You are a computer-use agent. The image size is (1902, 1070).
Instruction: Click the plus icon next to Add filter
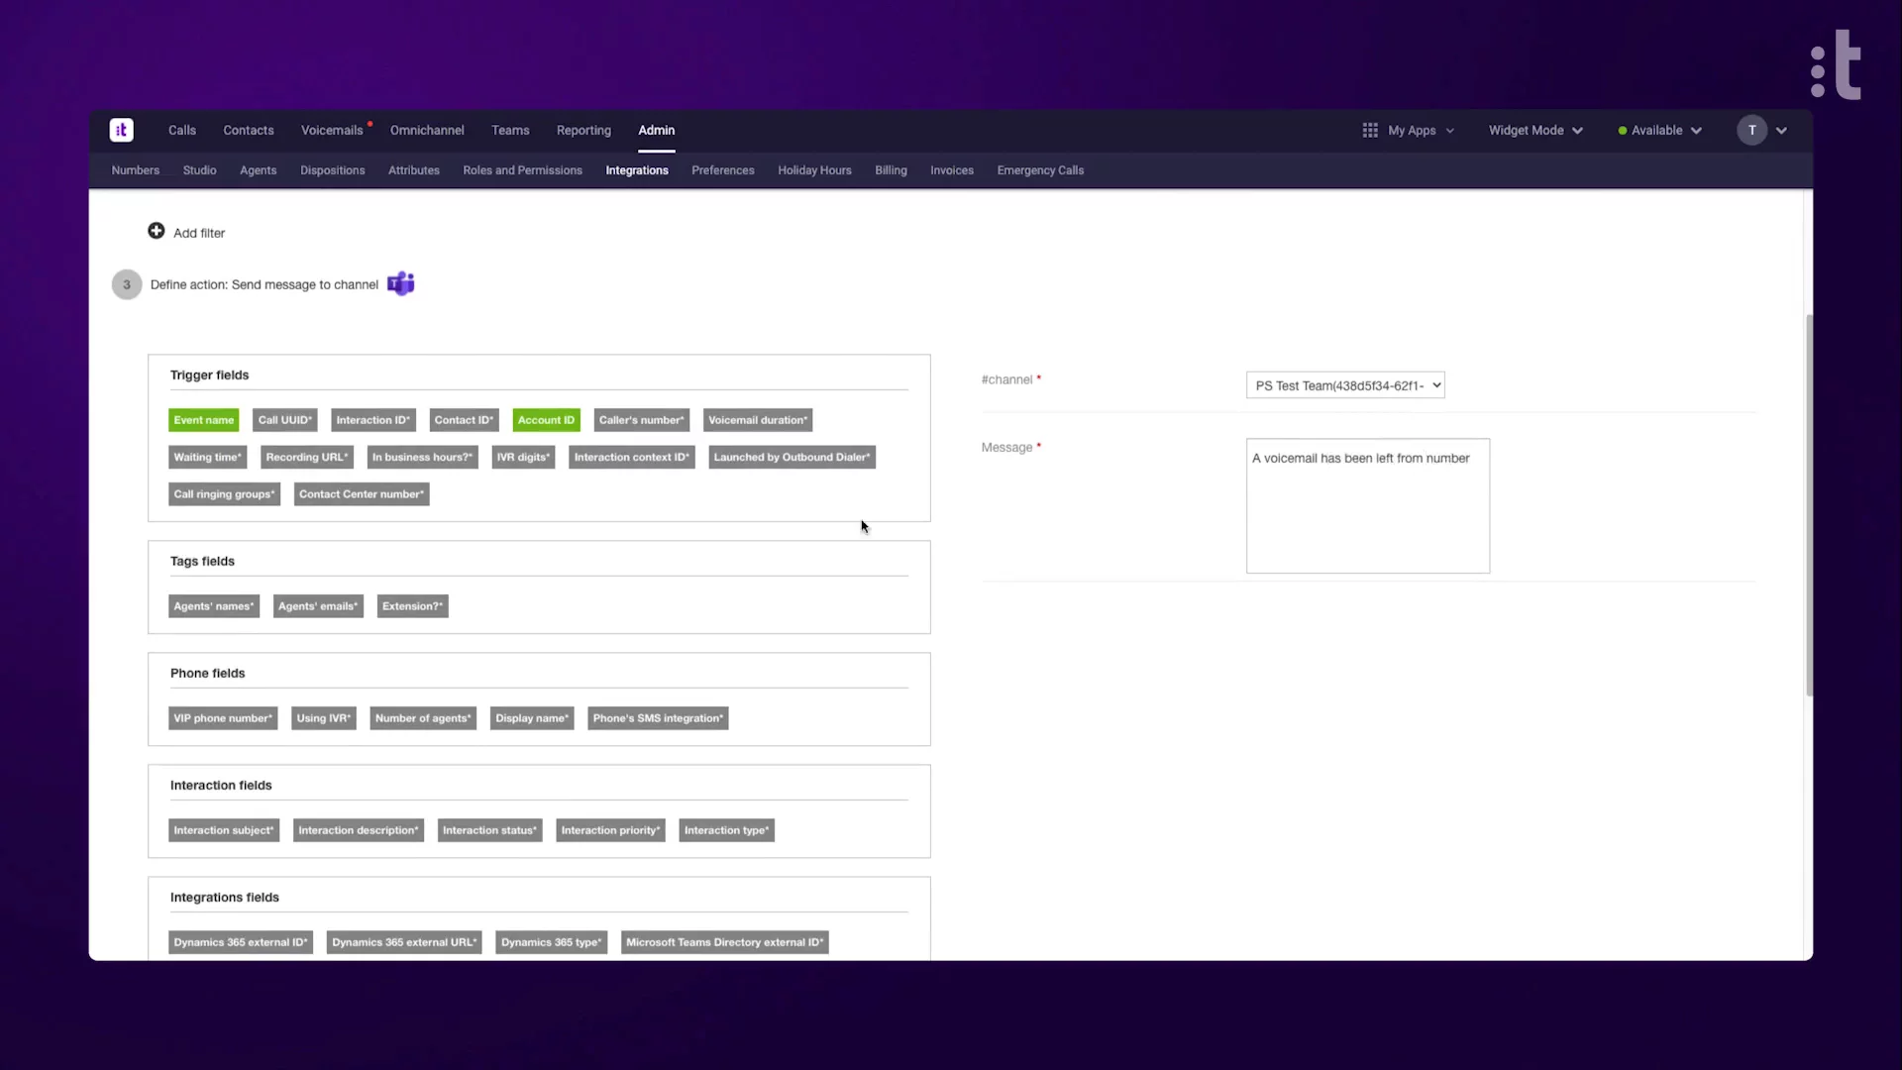(157, 231)
